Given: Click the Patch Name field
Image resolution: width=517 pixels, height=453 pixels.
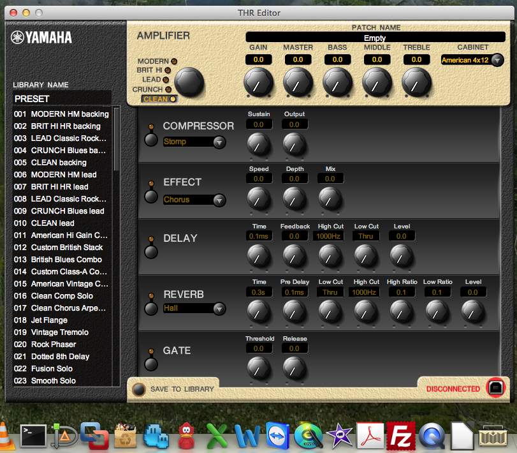Looking at the screenshot, I should click(x=375, y=38).
